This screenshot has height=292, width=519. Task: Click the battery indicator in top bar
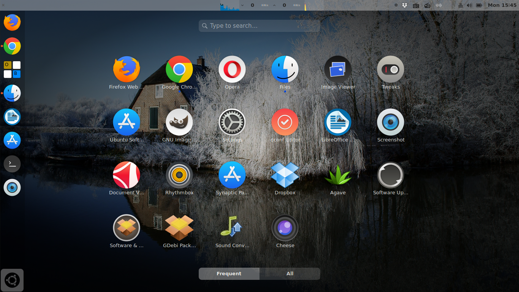point(479,5)
